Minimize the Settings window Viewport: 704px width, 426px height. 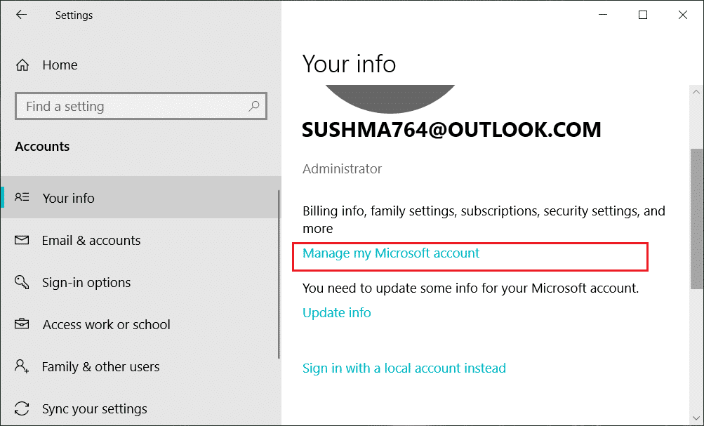click(x=603, y=15)
